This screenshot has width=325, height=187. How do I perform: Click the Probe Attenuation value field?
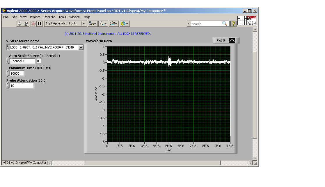click(22, 86)
